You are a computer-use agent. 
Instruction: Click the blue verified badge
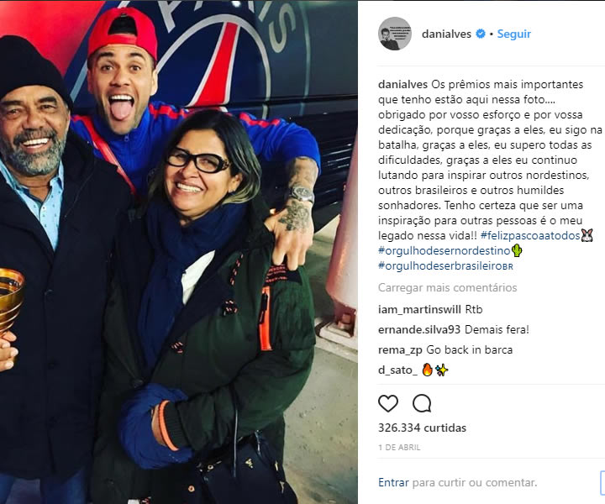click(x=481, y=34)
